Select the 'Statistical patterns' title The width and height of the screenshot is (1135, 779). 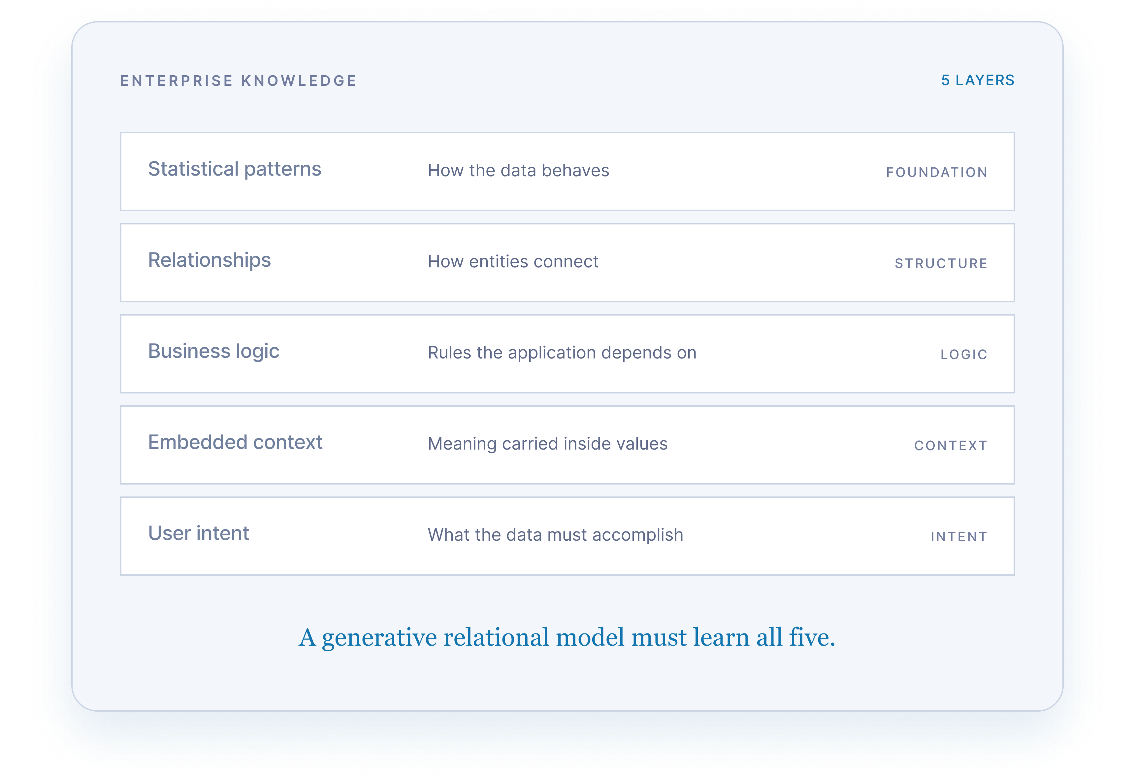(234, 169)
